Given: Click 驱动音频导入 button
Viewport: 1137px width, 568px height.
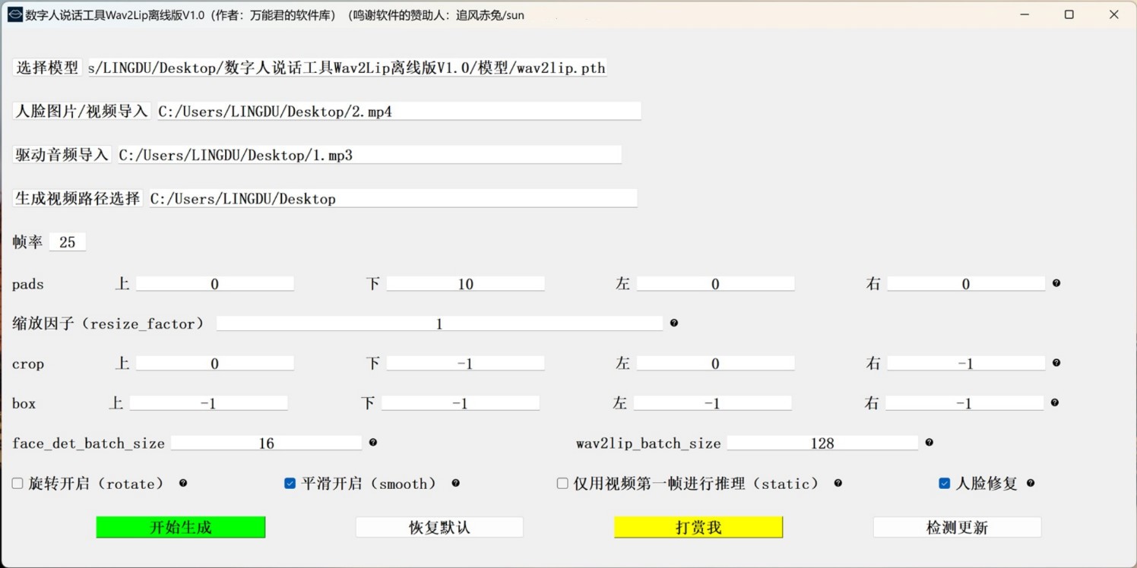Looking at the screenshot, I should tap(62, 155).
